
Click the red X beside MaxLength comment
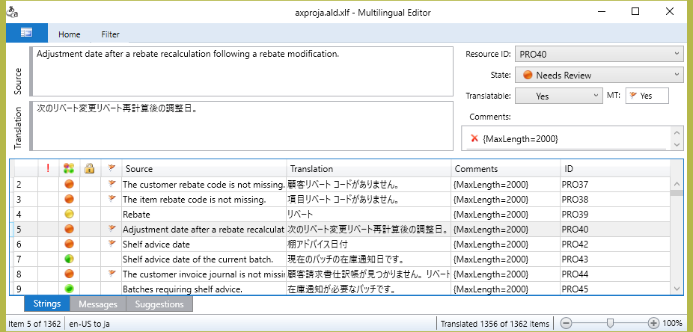[x=474, y=138]
